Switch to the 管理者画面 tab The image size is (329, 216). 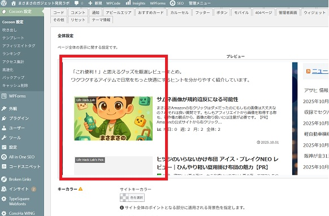288,12
